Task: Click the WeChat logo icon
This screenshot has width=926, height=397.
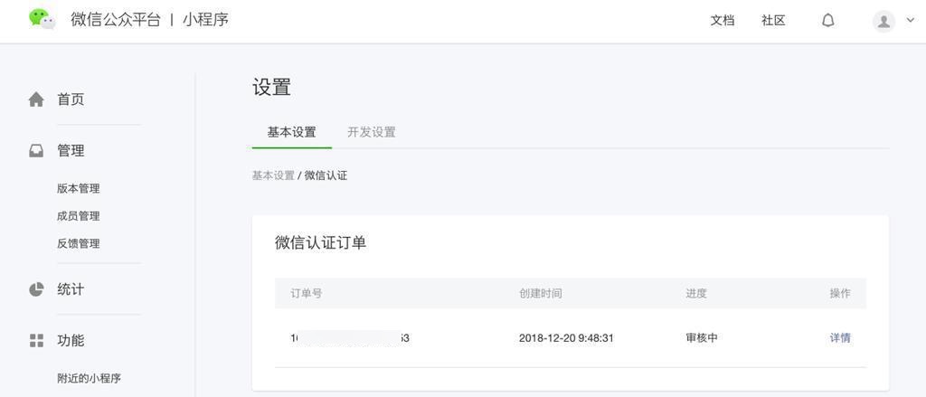Action: pyautogui.click(x=42, y=19)
